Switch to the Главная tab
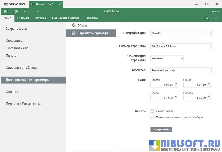This screenshot has width=222, height=152. [x=23, y=18]
